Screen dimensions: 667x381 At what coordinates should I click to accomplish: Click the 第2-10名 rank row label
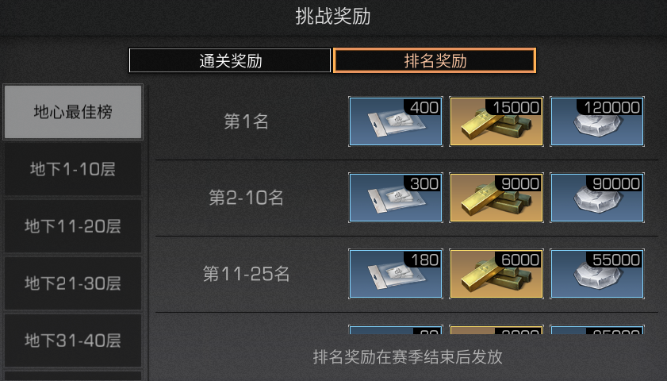click(247, 198)
